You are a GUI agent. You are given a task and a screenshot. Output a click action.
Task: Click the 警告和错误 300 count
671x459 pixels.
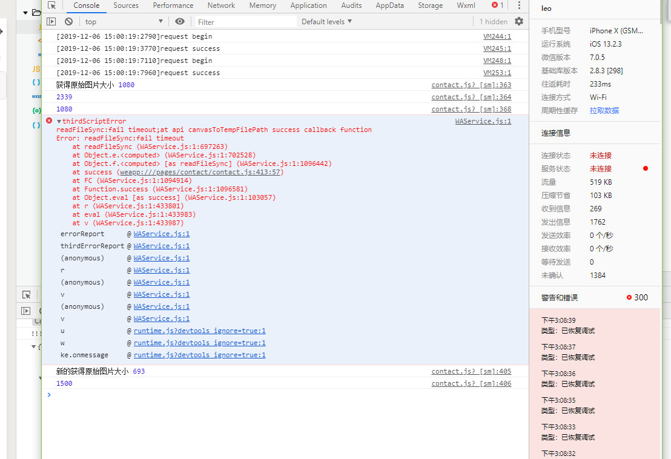pos(637,297)
